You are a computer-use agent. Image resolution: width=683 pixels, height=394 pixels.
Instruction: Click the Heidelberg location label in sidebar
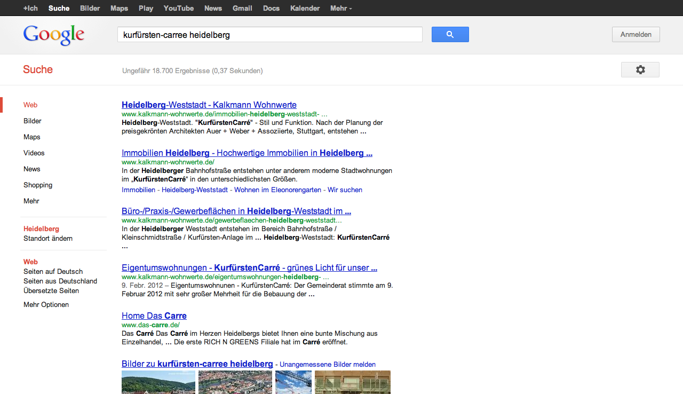tap(41, 229)
